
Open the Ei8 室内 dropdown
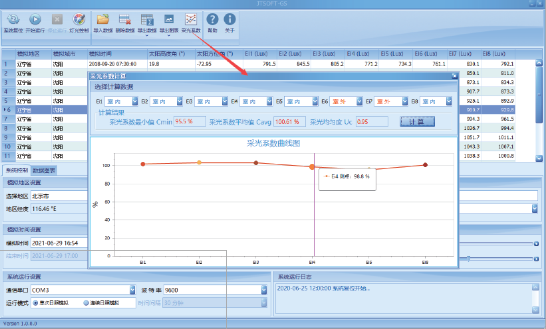pyautogui.click(x=449, y=101)
